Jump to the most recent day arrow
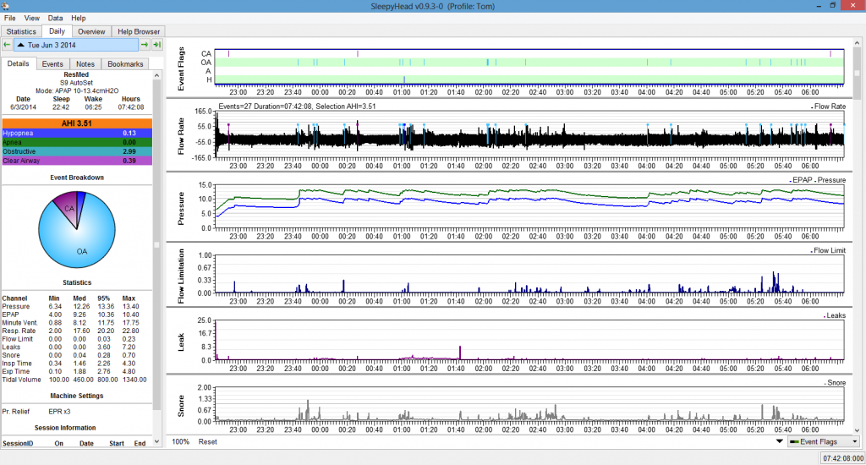The height and width of the screenshot is (465, 866). 156,45
